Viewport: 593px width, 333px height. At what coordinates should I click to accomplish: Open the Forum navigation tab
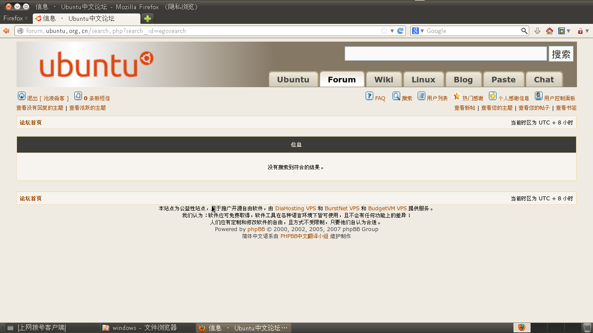pyautogui.click(x=342, y=79)
